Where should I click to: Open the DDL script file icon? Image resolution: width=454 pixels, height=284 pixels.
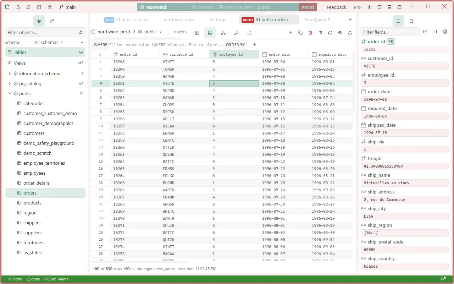(x=249, y=33)
